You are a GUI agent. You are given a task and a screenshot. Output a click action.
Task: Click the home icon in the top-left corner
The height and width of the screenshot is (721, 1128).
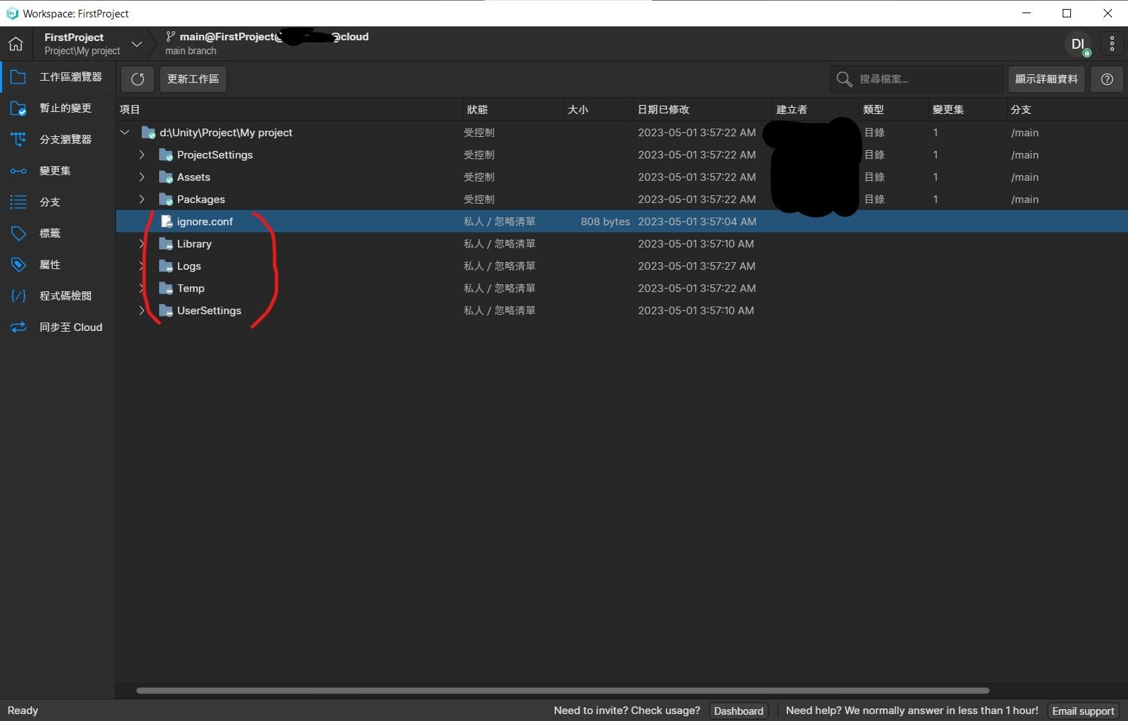pyautogui.click(x=15, y=43)
